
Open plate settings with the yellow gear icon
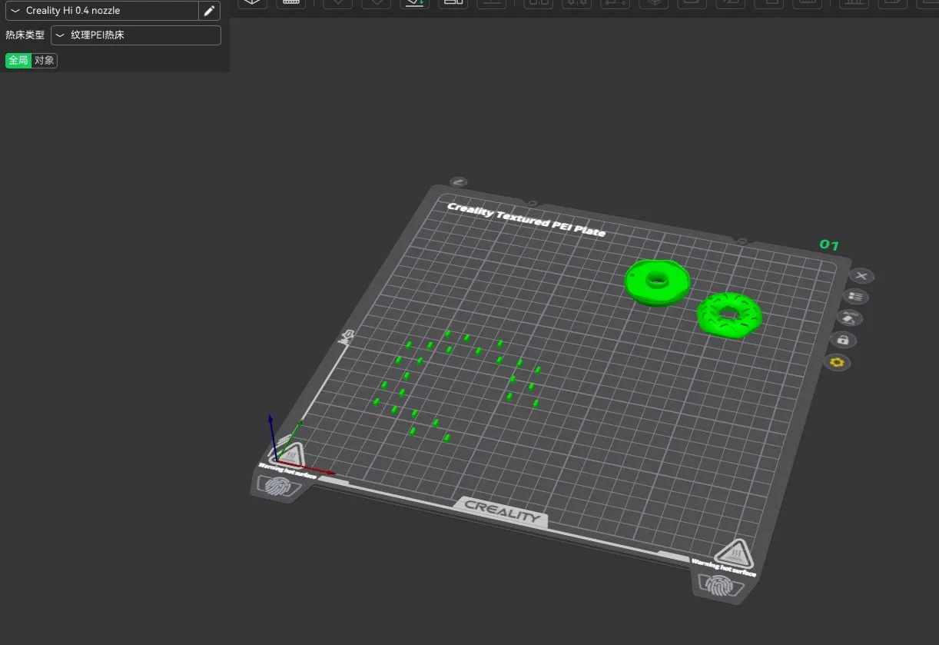[x=837, y=362]
